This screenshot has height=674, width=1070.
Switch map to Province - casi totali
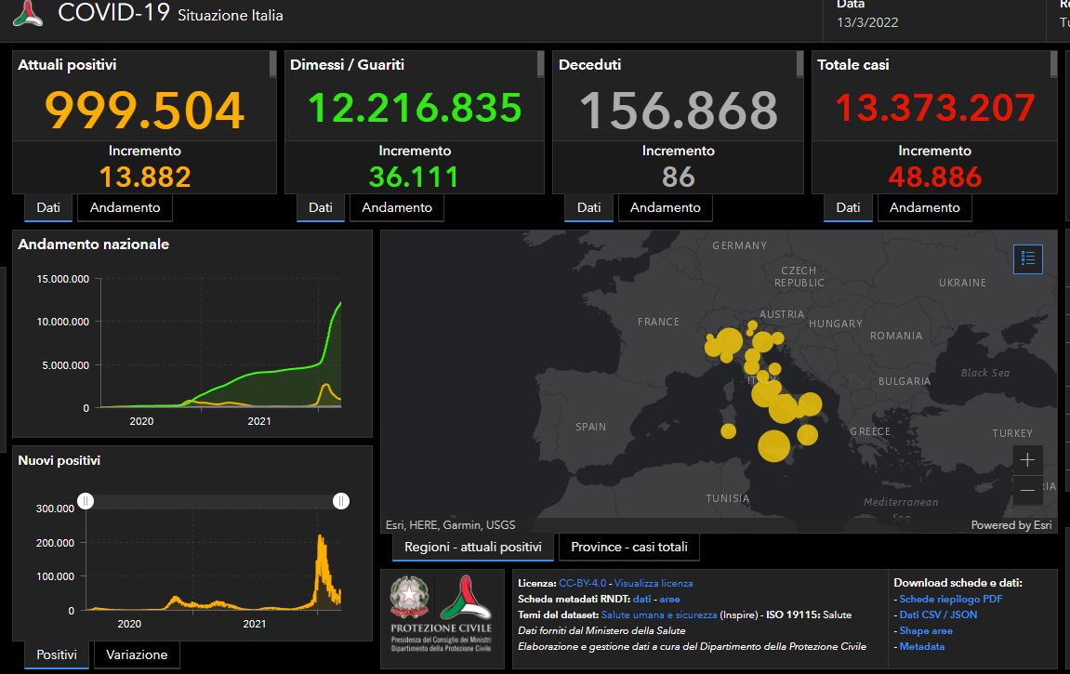pos(628,547)
